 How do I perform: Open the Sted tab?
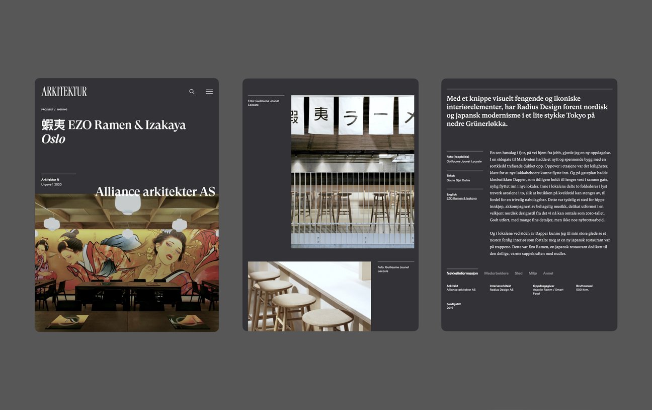tap(518, 274)
